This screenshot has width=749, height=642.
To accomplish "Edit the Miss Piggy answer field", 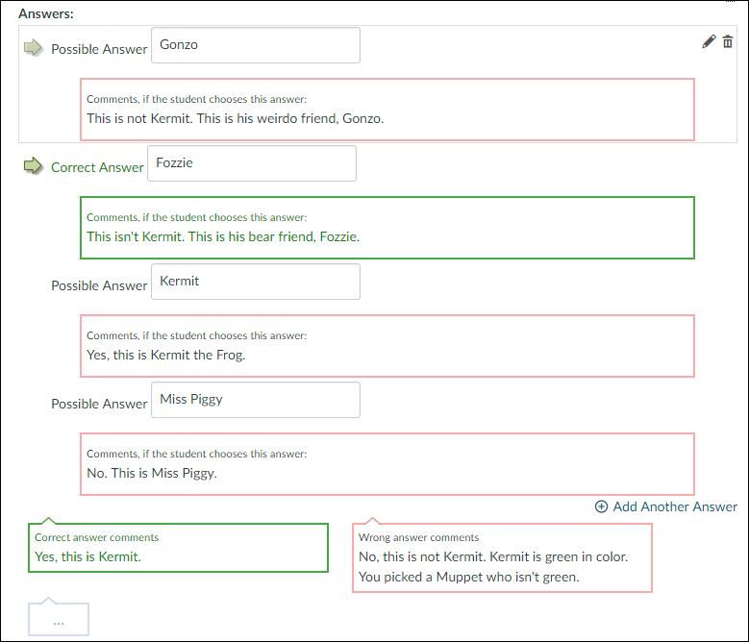I will click(255, 400).
